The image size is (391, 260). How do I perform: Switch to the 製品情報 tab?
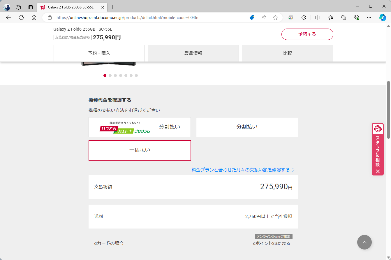[193, 53]
